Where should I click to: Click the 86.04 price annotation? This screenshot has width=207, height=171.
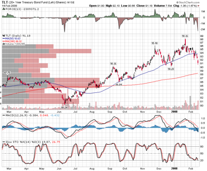tap(119, 85)
